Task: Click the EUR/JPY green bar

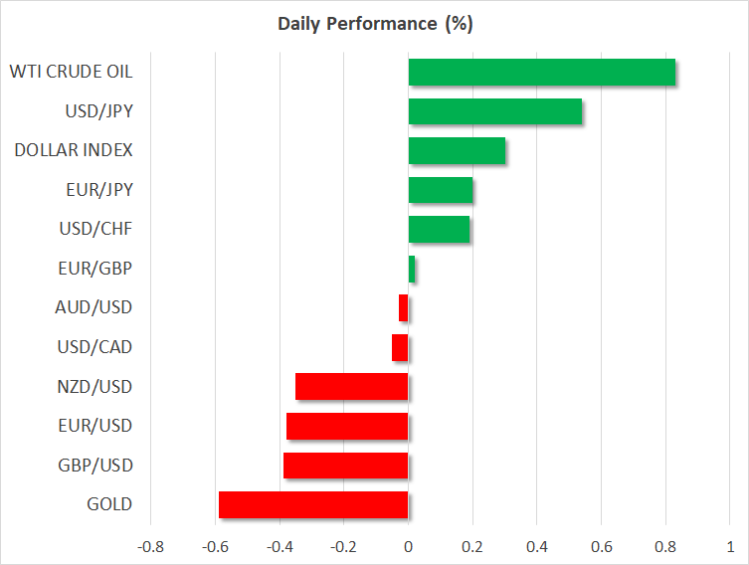Action: tap(441, 190)
